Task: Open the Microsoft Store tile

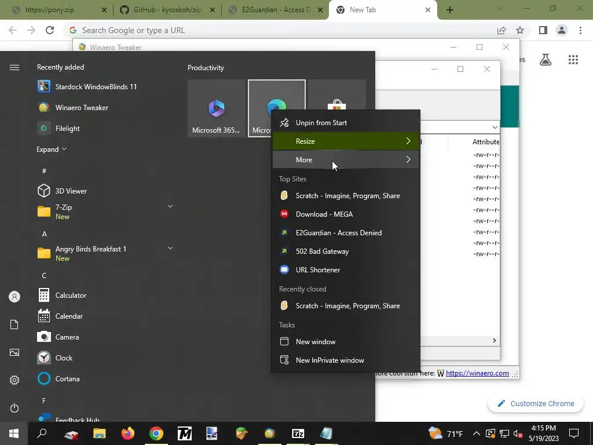Action: click(x=337, y=94)
